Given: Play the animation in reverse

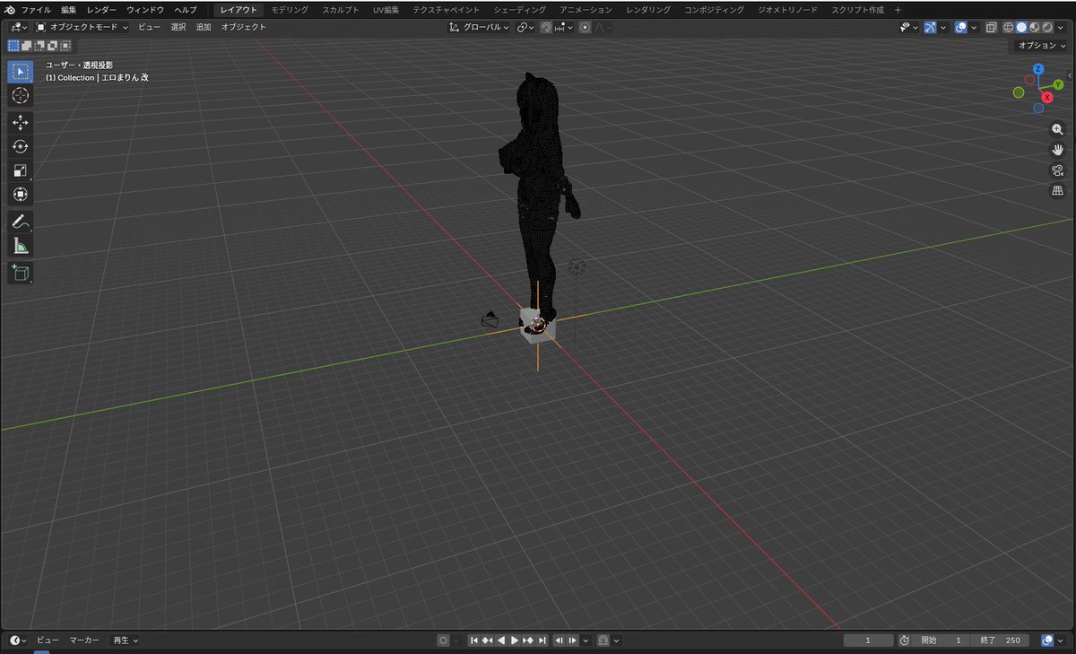Looking at the screenshot, I should point(501,641).
